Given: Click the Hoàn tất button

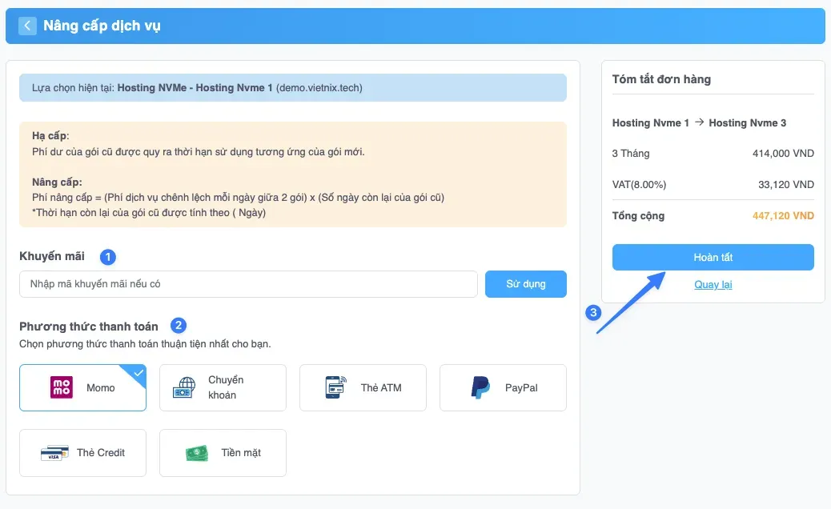Looking at the screenshot, I should [713, 258].
